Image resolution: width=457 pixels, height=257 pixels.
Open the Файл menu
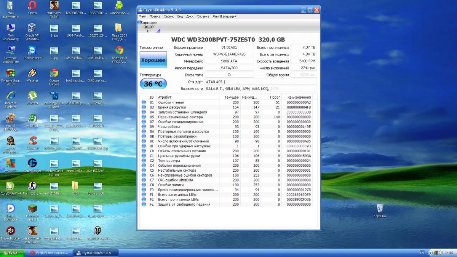(x=142, y=16)
